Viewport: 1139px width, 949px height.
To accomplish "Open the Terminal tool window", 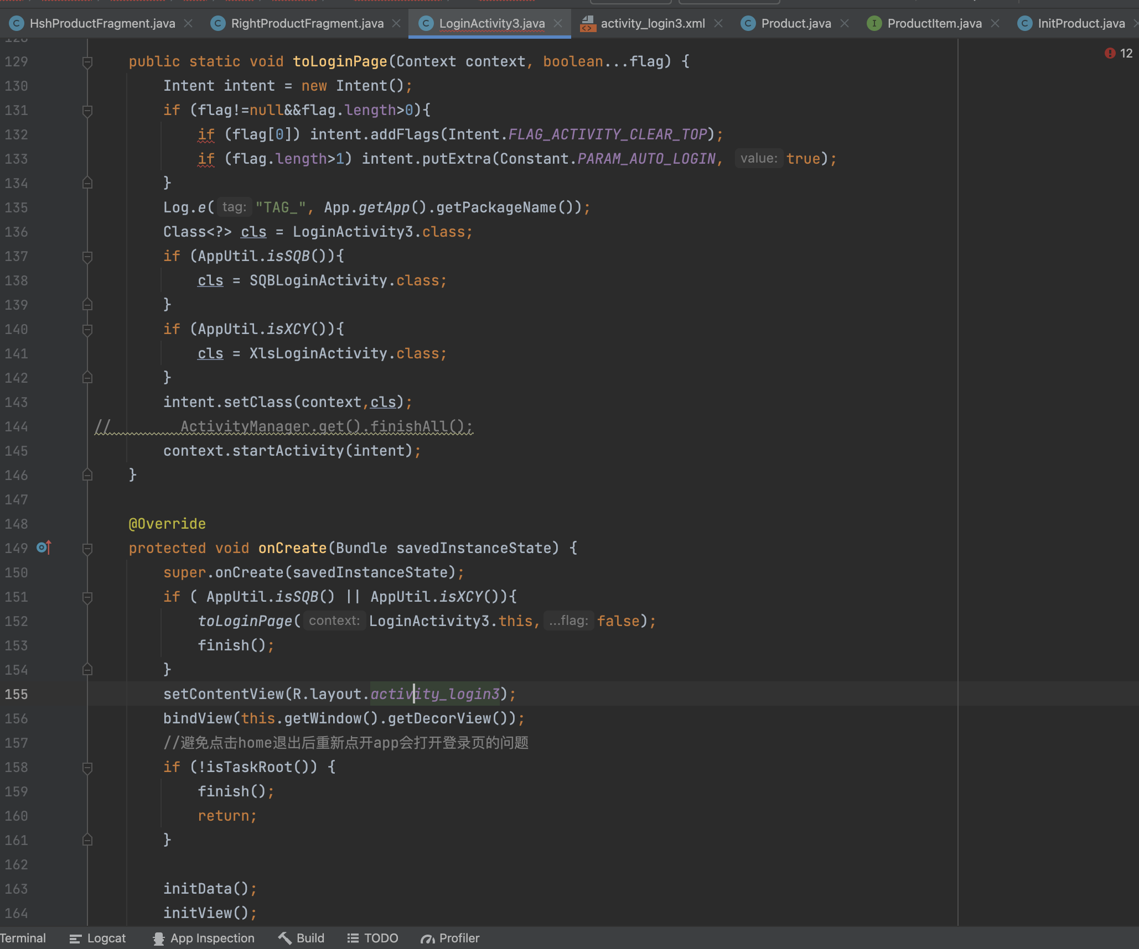I will tap(23, 938).
